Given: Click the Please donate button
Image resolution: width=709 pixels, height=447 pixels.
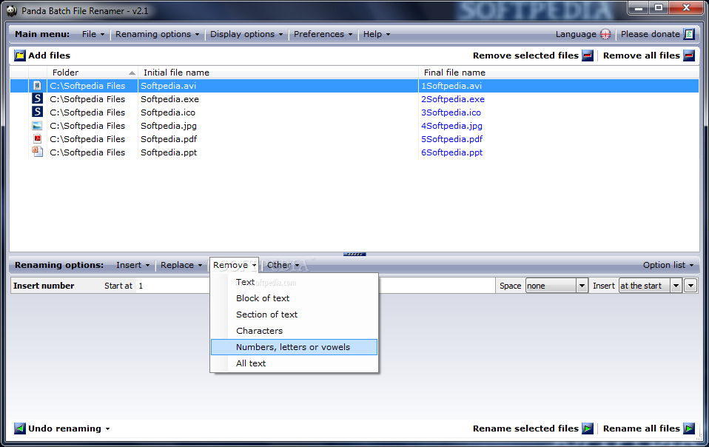Looking at the screenshot, I should click(657, 34).
